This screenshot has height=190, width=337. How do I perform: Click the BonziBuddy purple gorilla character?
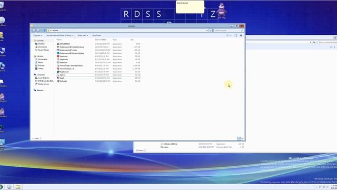coord(221,11)
